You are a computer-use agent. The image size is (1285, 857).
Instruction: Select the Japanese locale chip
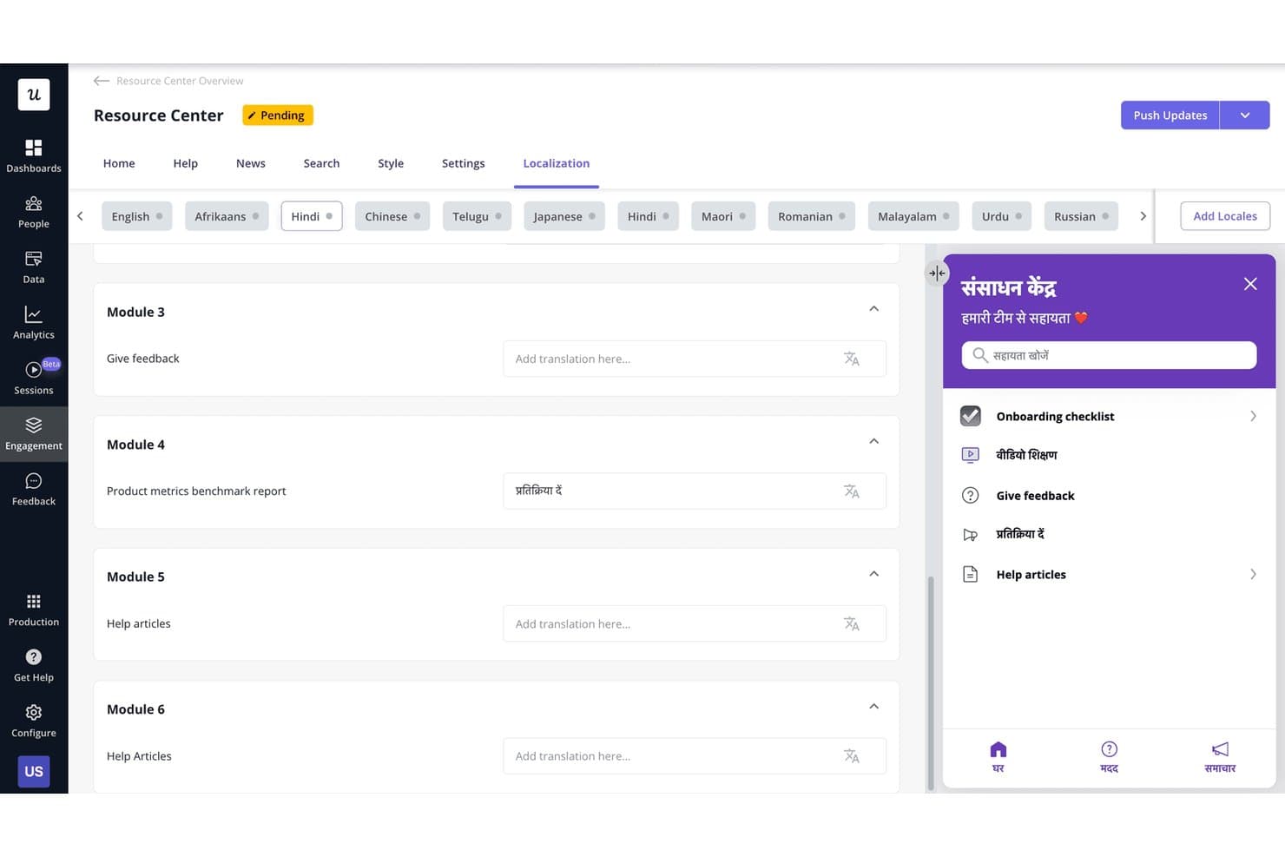[x=564, y=216]
